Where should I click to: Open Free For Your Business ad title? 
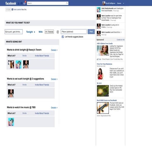point(104,64)
